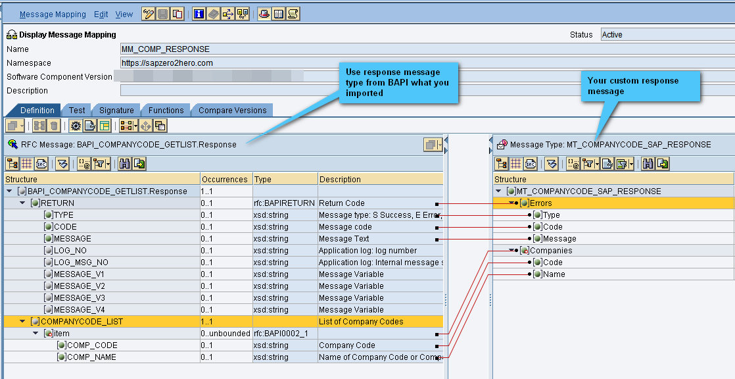The width and height of the screenshot is (735, 379).
Task: Click the SRC source text view icon in target panel
Action: point(531,164)
